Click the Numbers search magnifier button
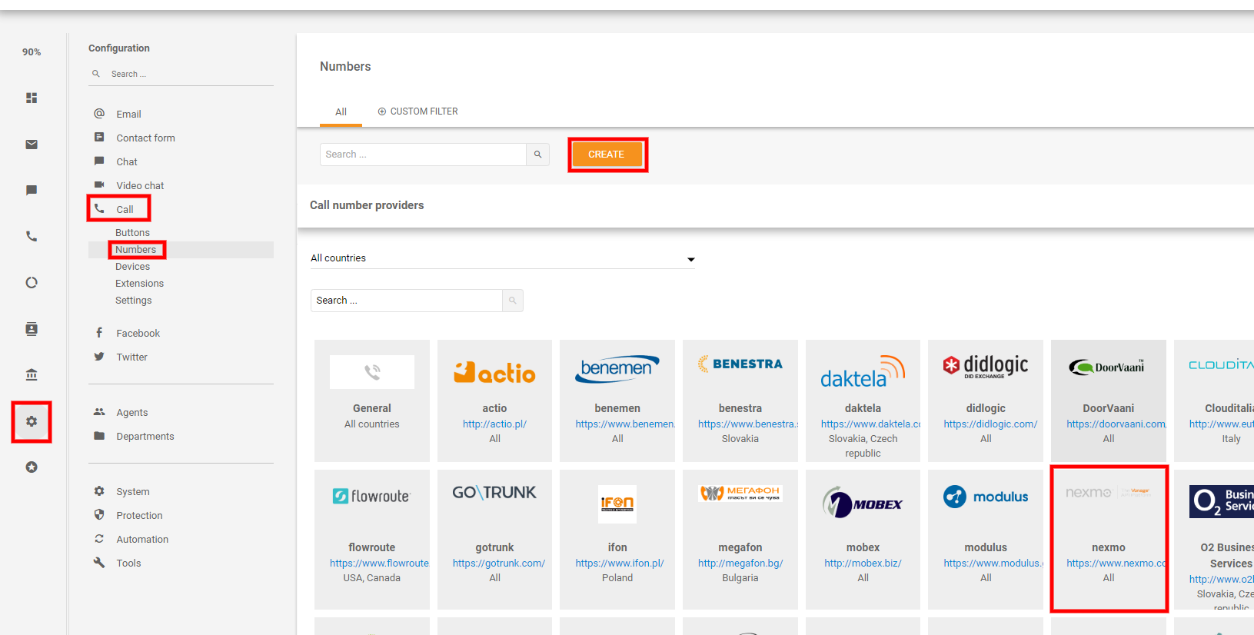 [537, 155]
